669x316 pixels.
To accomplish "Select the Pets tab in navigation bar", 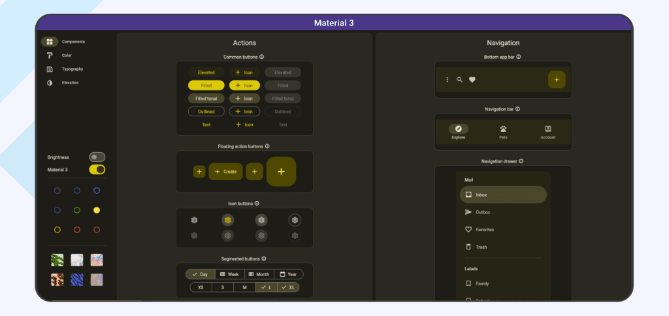I will [504, 132].
